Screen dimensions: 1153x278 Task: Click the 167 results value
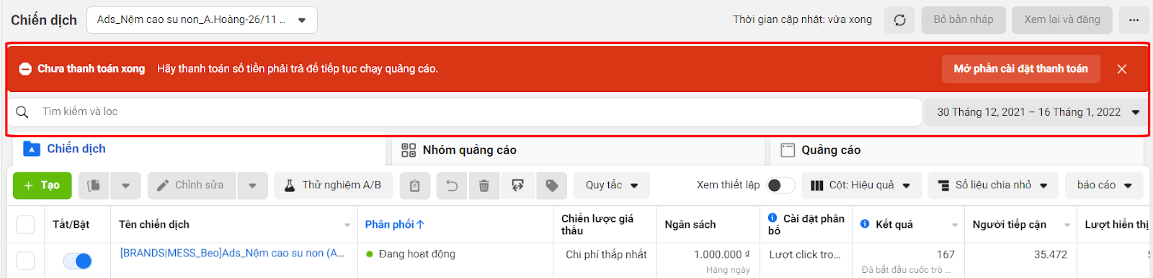[x=945, y=254]
